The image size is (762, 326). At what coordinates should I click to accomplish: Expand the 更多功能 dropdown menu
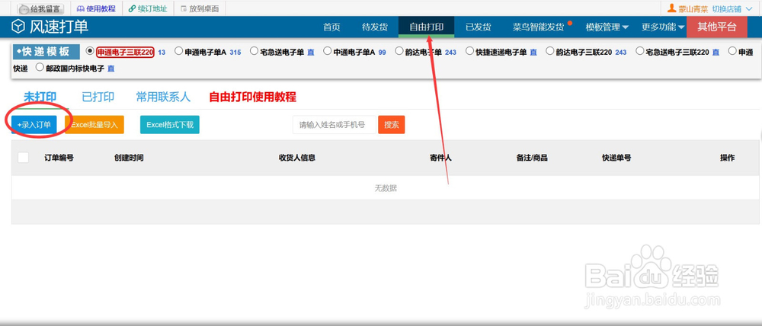(663, 27)
